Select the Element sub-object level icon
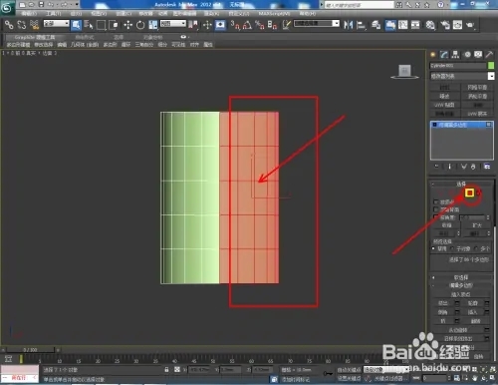 click(x=478, y=192)
